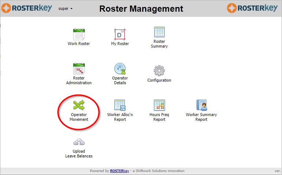Click the Operator Details label
282x175 pixels.
[x=120, y=81]
